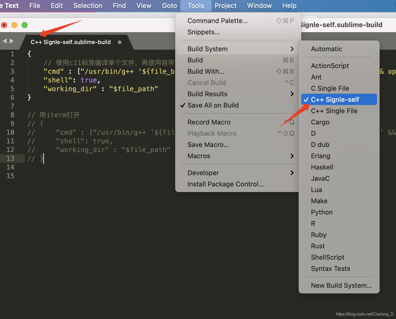The image size is (396, 319).
Task: Select Make build system
Action: [339, 201]
